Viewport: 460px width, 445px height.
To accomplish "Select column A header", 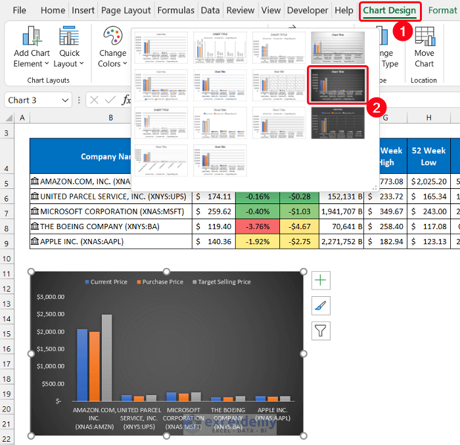I will click(22, 118).
